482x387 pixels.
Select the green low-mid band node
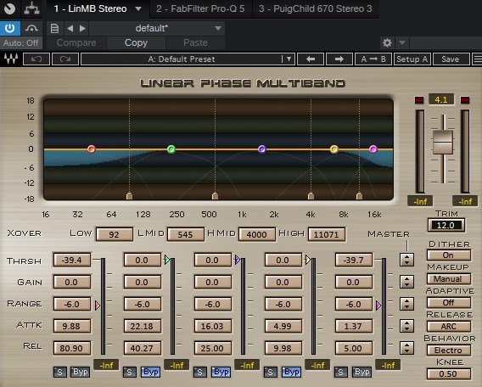(171, 149)
